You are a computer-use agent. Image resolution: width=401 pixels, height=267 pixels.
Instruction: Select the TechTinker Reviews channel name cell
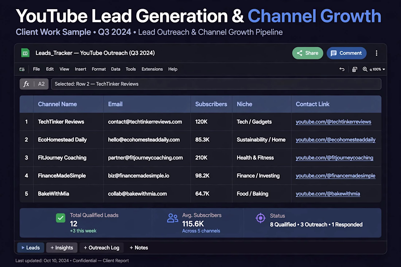point(68,122)
